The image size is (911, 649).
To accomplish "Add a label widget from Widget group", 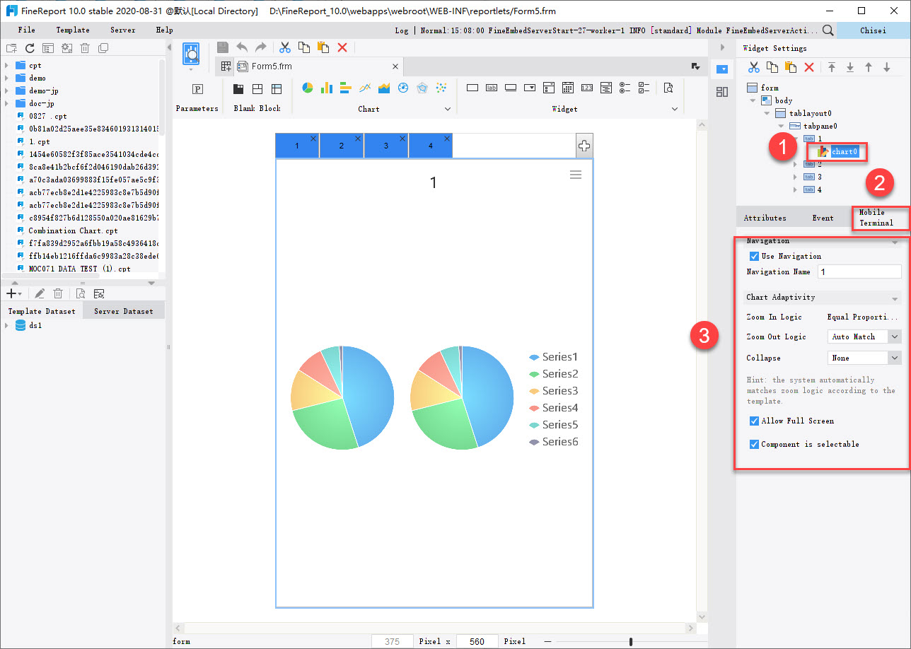I will pyautogui.click(x=492, y=88).
